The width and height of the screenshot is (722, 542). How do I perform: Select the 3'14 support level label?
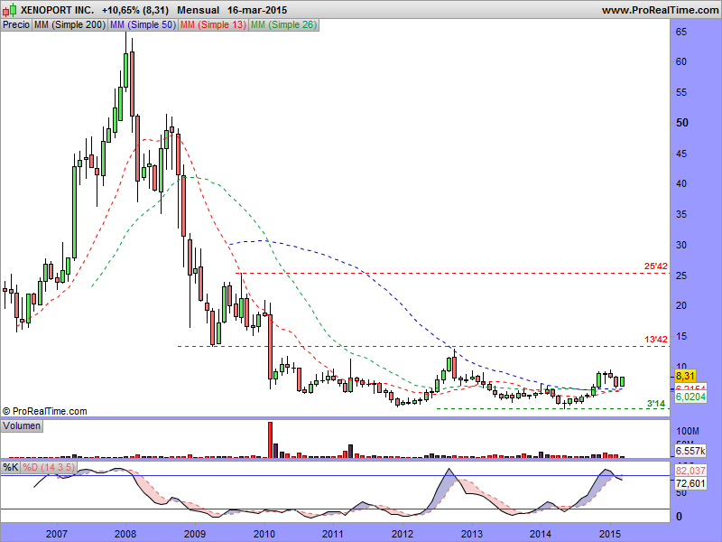[656, 404]
